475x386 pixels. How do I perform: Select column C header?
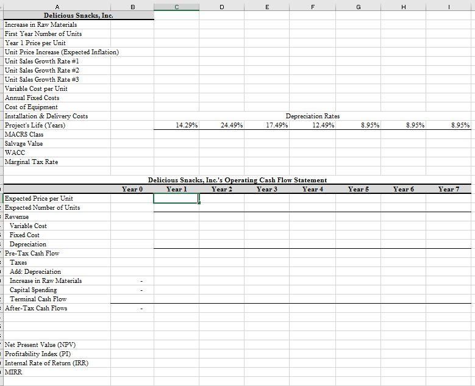tap(177, 7)
